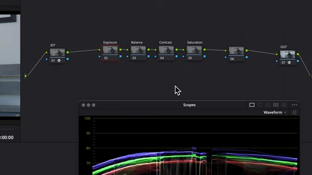
Task: Click the OFX badge on IDT node 01
Action: [x=59, y=60]
